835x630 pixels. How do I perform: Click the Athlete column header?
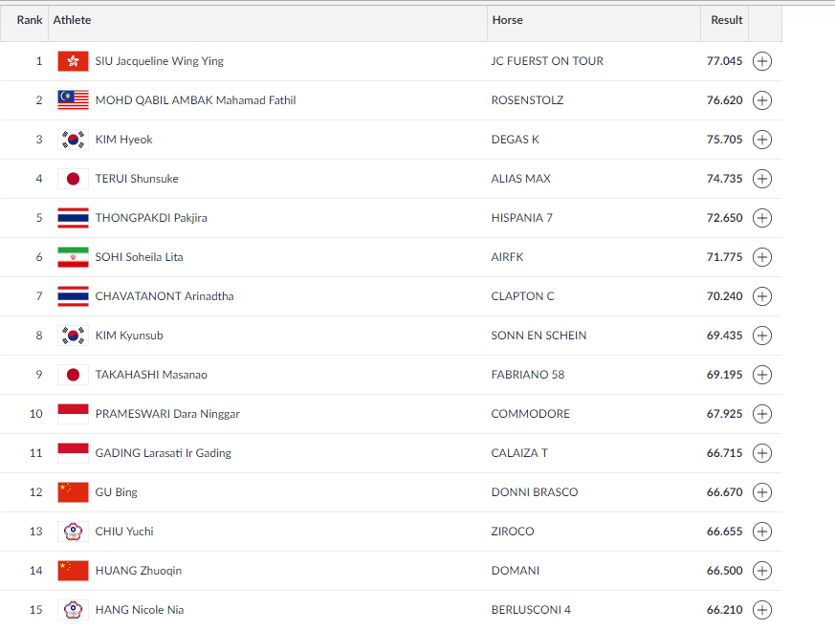(x=72, y=20)
